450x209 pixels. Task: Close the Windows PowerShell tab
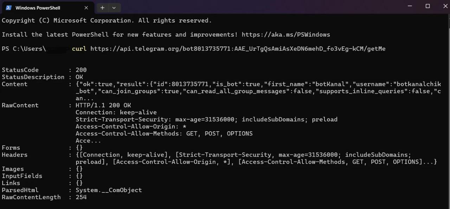pyautogui.click(x=86, y=8)
